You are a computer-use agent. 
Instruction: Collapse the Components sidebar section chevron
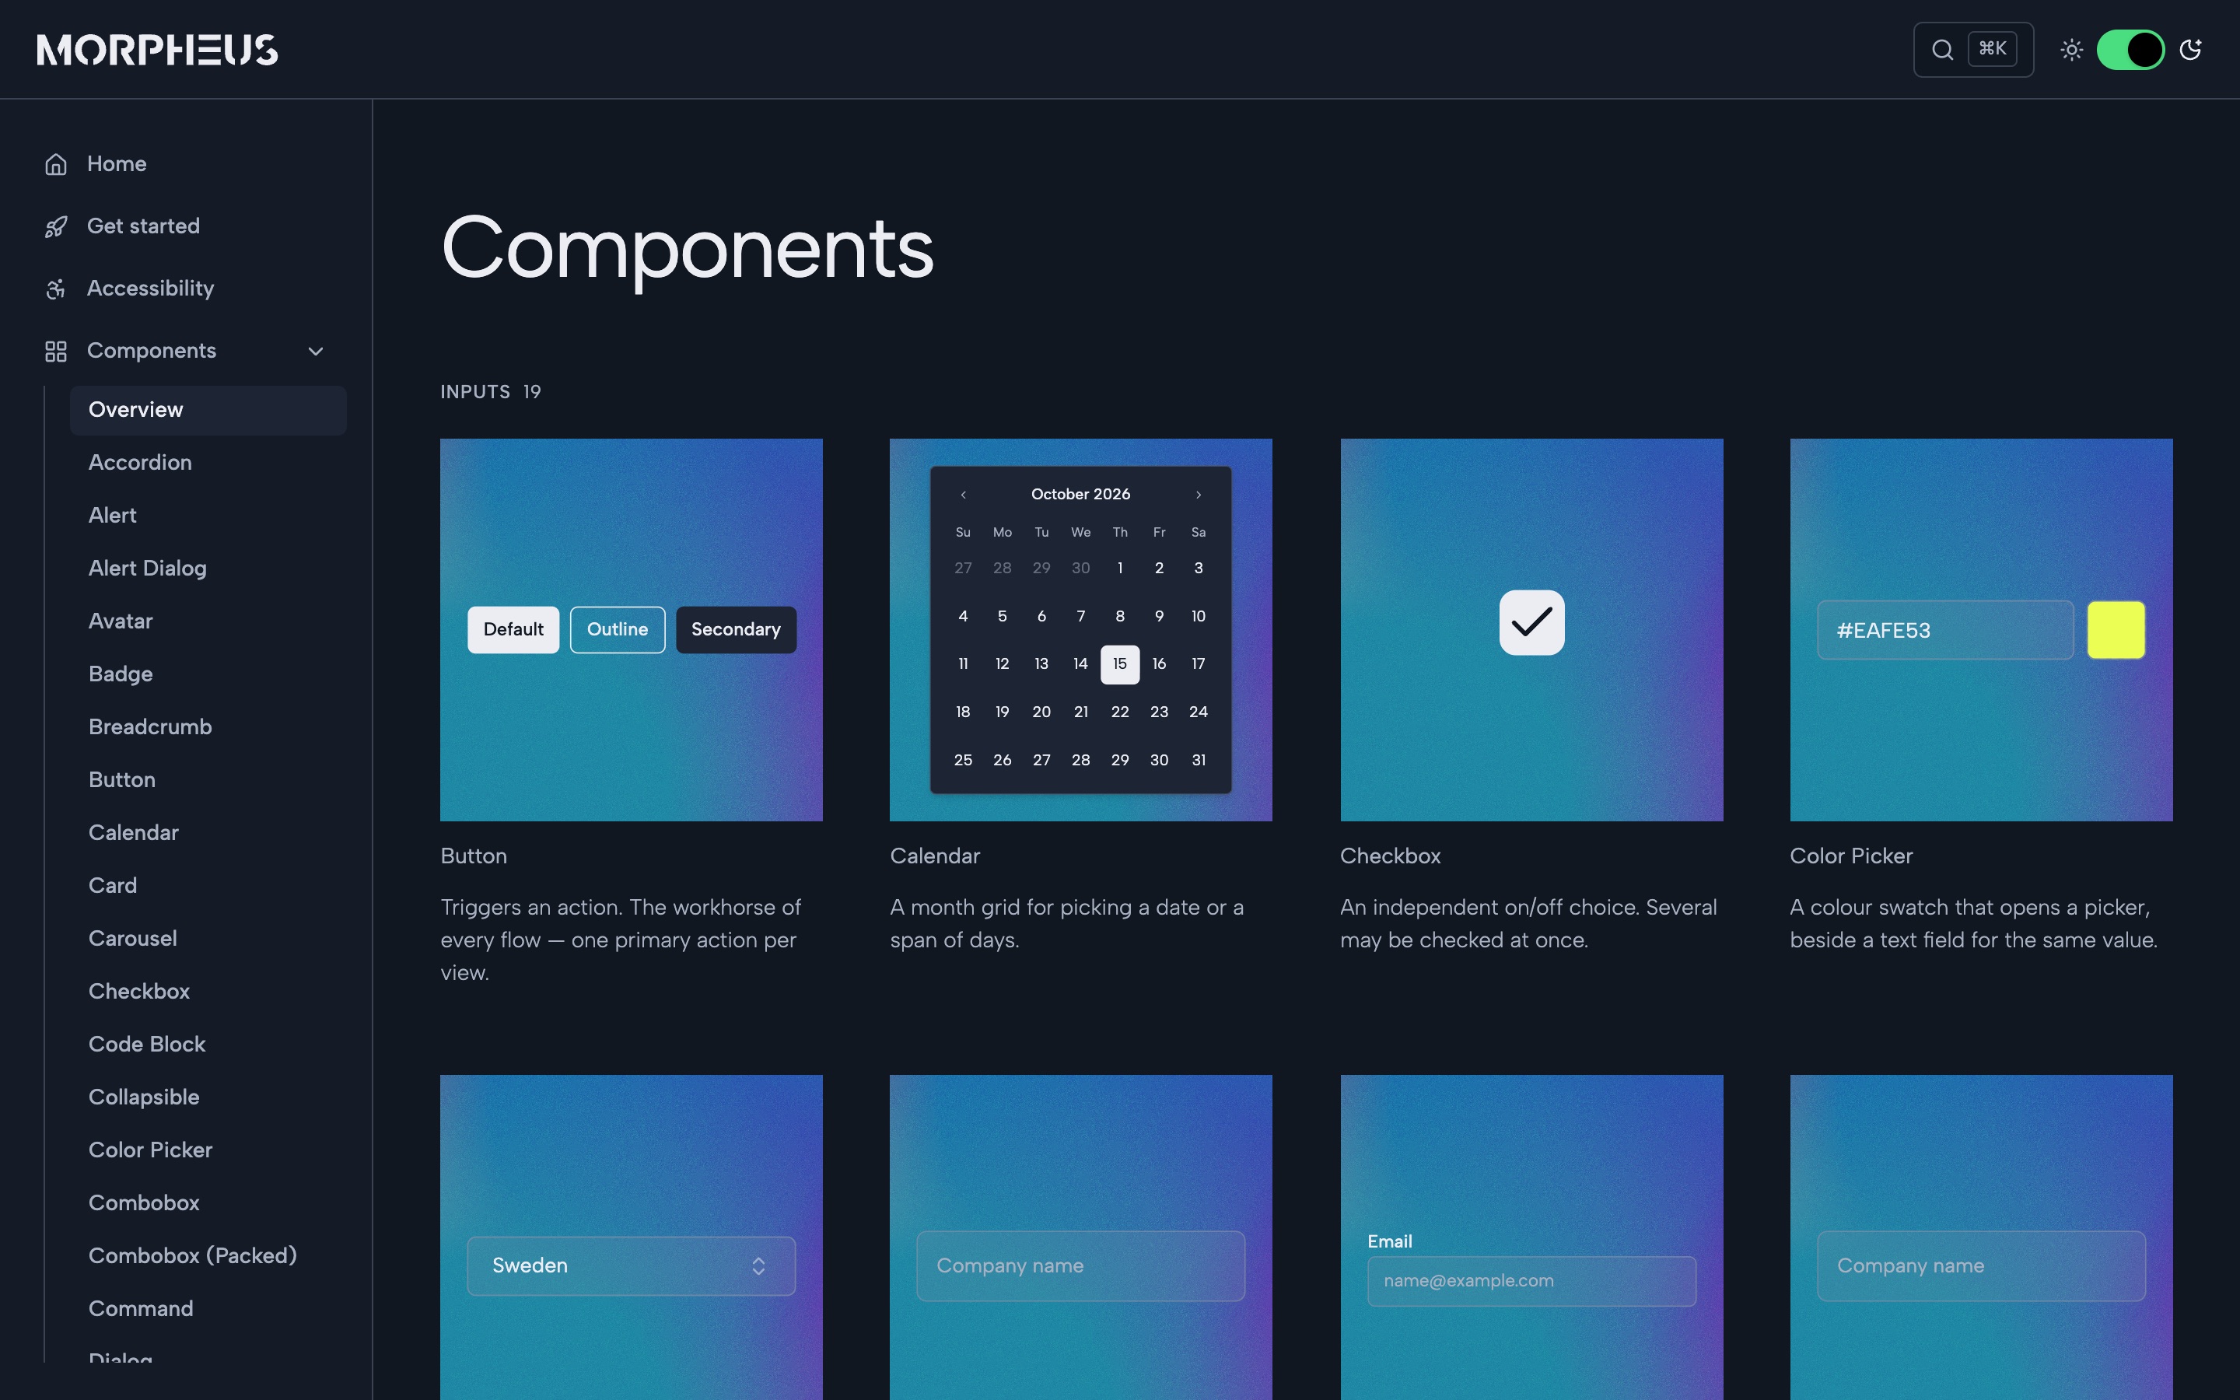(x=316, y=351)
